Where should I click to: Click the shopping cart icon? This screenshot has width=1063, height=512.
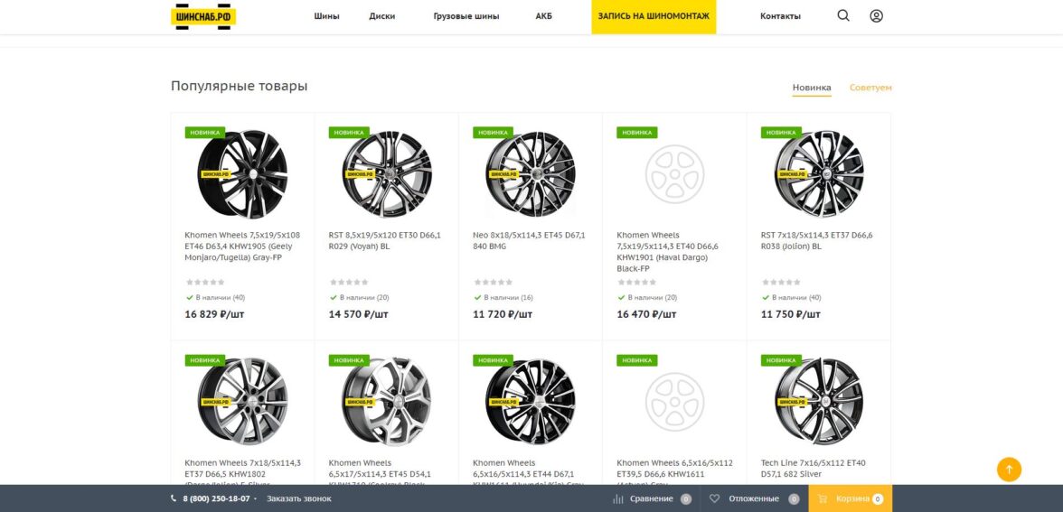point(823,499)
